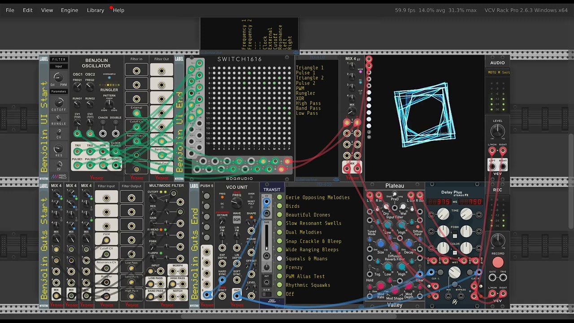The height and width of the screenshot is (323, 574).
Task: Click the FREQ2 knob on Benjolin Oscillator
Action: coord(90,87)
